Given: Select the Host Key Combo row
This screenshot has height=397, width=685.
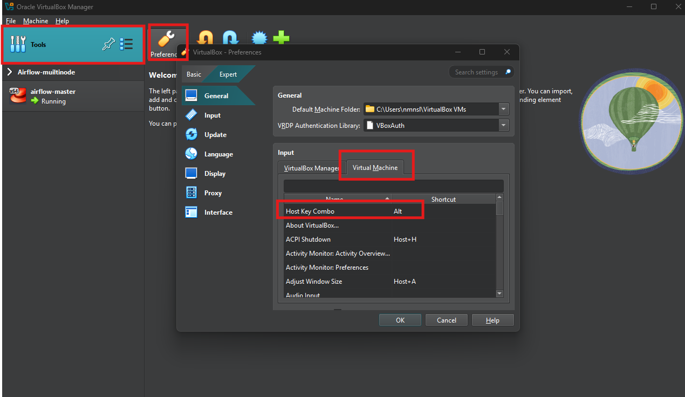Looking at the screenshot, I should pos(389,211).
